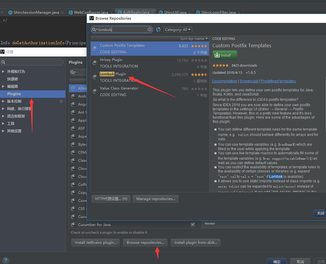Click HTTP代理设置 button
Image resolution: width=326 pixels, height=264 pixels.
click(x=111, y=199)
